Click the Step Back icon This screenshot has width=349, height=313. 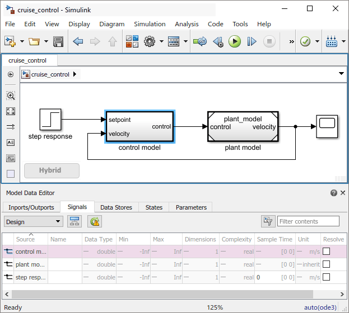click(x=218, y=41)
